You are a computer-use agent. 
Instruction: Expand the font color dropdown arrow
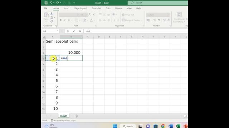tap(94, 20)
